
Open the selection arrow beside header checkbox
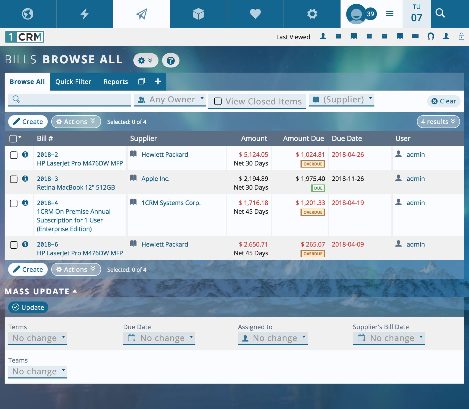point(20,137)
